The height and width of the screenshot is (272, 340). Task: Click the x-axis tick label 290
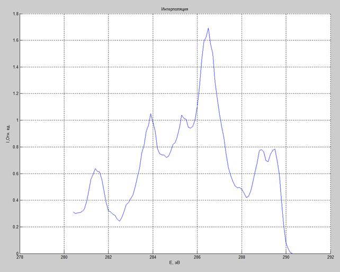[286, 257]
